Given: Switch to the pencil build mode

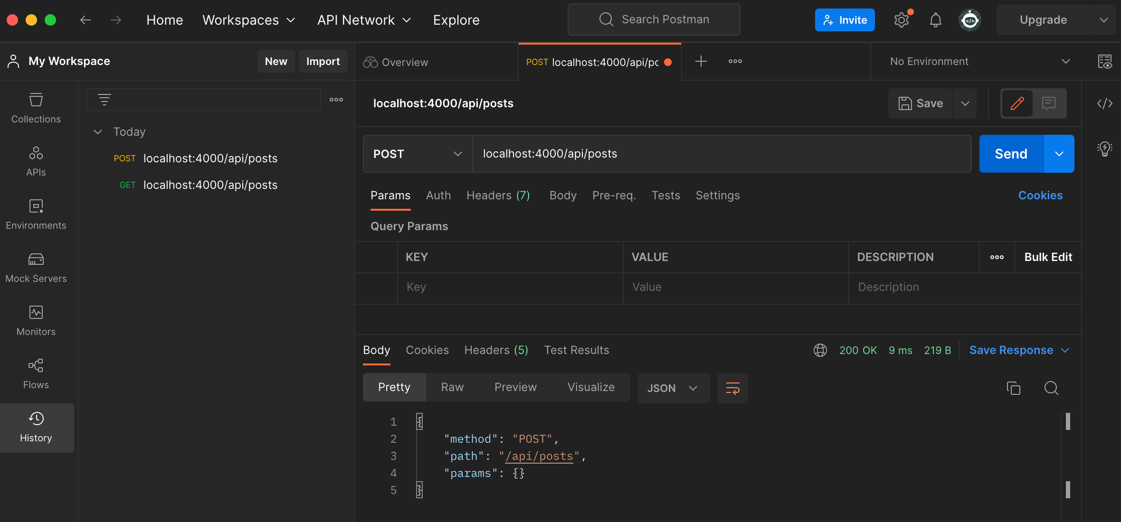Looking at the screenshot, I should pyautogui.click(x=1017, y=103).
